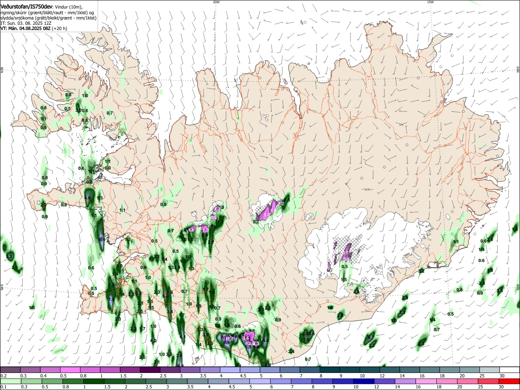Select the 'VT: Mán. 04.08.2025 08Z (+20 h)' line

(x=34, y=29)
